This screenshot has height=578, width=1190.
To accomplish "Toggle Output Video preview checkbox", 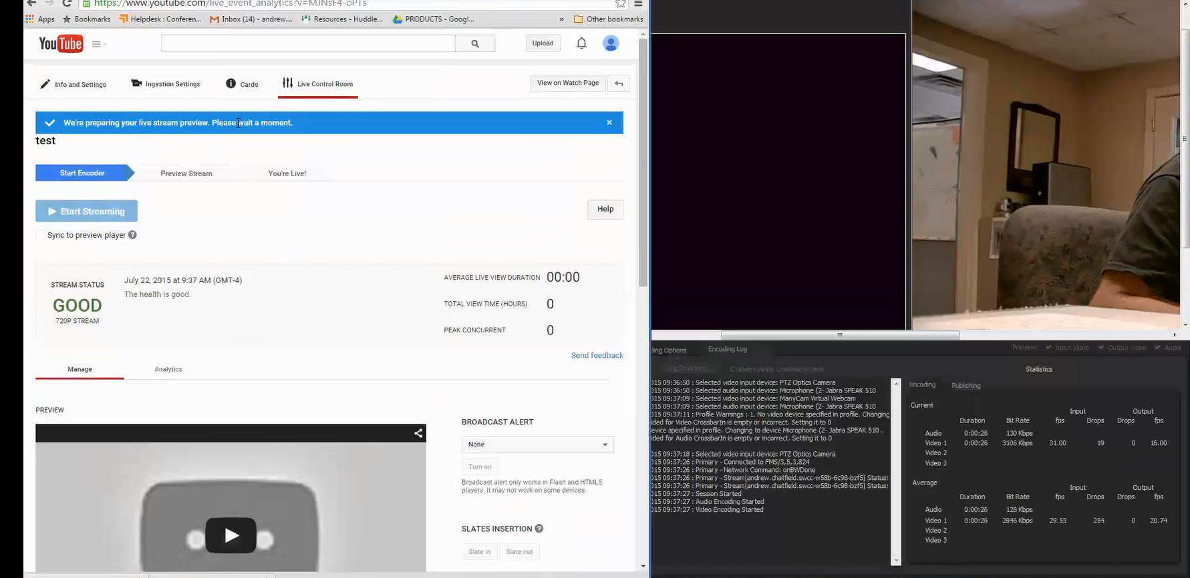I will click(1100, 348).
